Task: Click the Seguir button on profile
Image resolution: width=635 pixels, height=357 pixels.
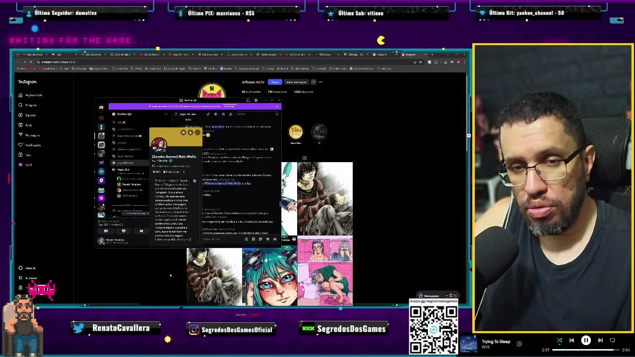Action: pos(275,82)
